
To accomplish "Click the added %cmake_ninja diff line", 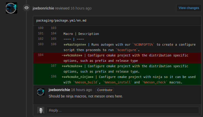I will 117,80.
